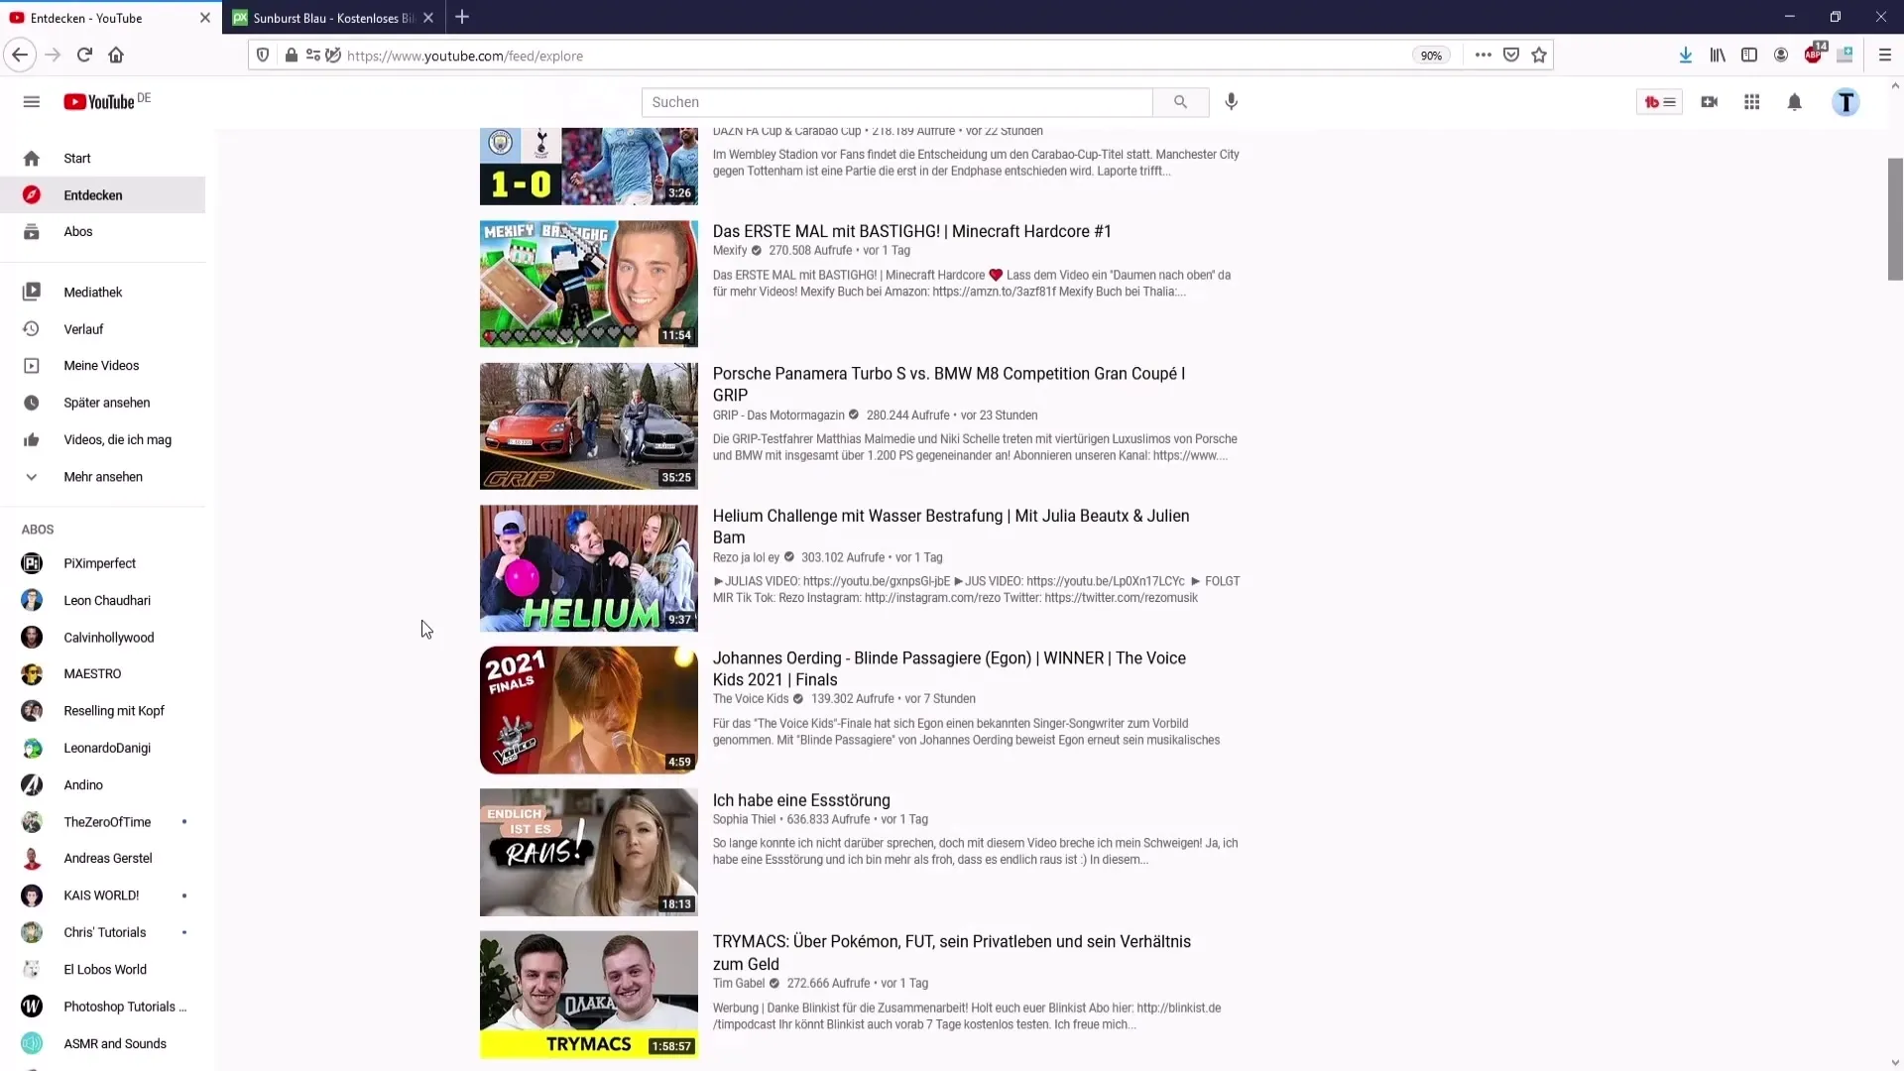Open the page actions three-dots menu
The height and width of the screenshot is (1071, 1904).
[1483, 56]
